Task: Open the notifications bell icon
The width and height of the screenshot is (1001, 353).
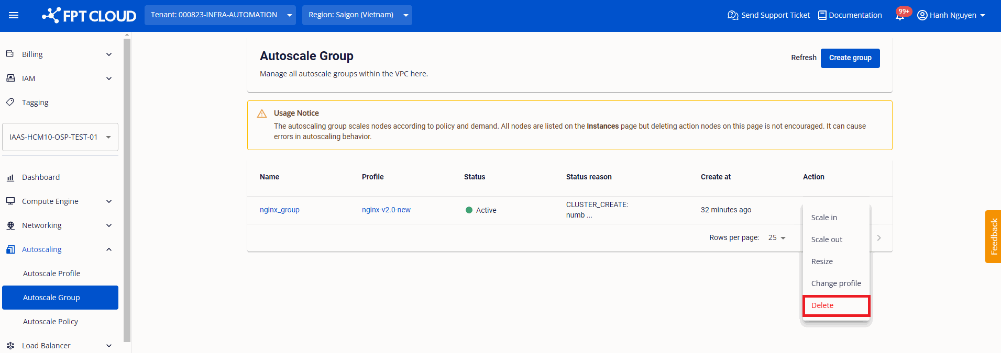Action: point(900,16)
